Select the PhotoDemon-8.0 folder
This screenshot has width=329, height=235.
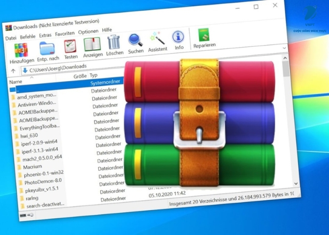(x=43, y=181)
